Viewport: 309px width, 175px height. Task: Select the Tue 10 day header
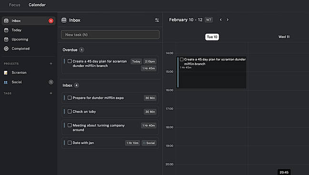[x=212, y=37]
